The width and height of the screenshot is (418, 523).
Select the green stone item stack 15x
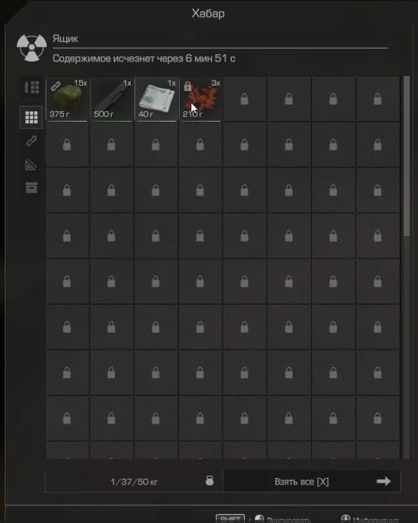[67, 99]
